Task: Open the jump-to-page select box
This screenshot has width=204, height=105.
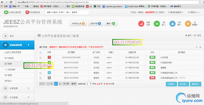Action: [89, 84]
